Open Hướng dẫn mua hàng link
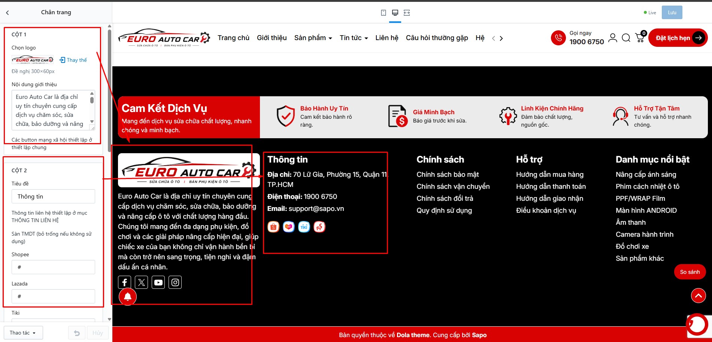712x342 pixels. tap(550, 175)
